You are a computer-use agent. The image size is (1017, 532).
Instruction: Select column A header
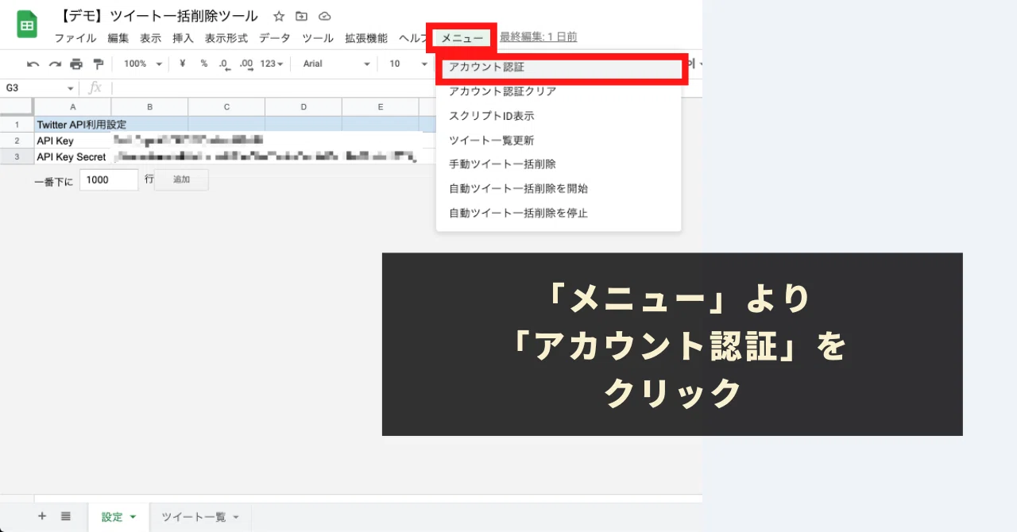[x=73, y=107]
